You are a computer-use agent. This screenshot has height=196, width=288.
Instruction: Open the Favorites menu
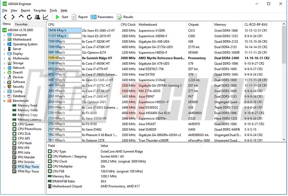tap(40, 10)
